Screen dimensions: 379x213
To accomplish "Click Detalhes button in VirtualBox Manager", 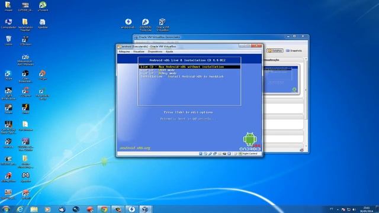I will (x=275, y=51).
